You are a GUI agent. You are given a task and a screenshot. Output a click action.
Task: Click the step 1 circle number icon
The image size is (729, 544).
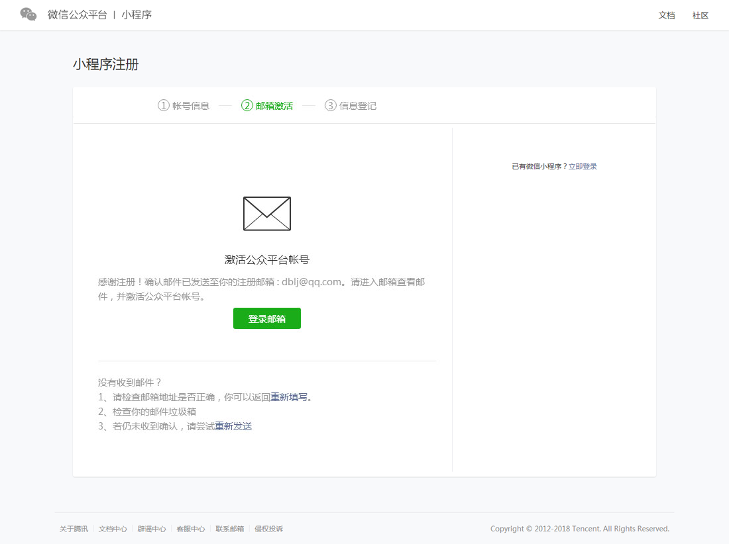click(164, 105)
